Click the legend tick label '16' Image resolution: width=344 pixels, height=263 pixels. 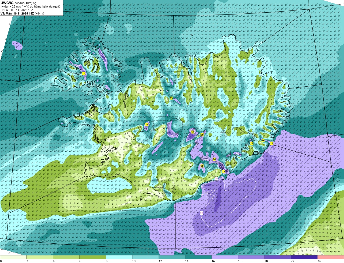tap(213, 261)
